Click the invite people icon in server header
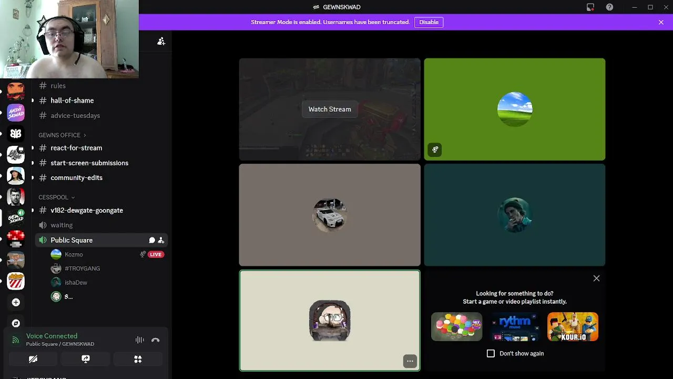 tap(161, 41)
